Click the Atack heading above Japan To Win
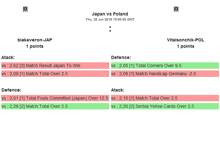Viewport: 220px width, 144px height. tap(8, 57)
